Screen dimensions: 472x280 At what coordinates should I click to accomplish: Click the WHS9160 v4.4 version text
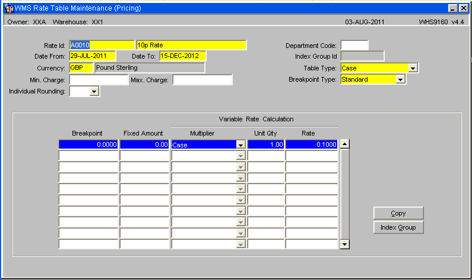click(441, 22)
